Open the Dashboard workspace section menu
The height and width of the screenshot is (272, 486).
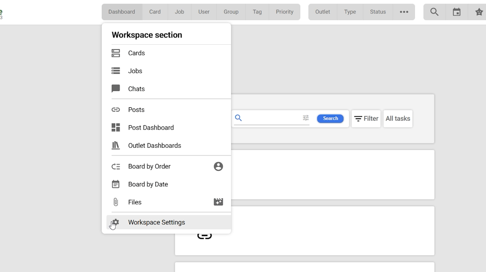point(122,12)
